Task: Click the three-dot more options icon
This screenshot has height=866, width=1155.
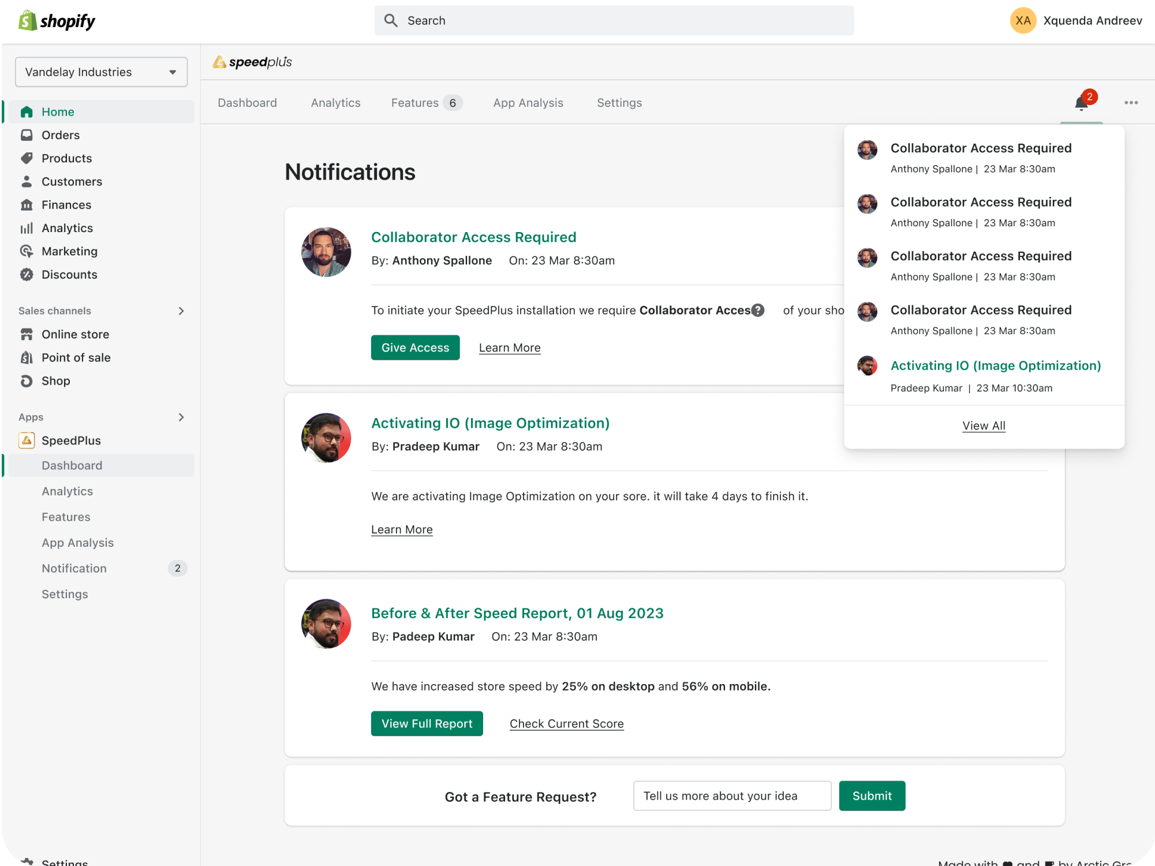Action: [1131, 103]
